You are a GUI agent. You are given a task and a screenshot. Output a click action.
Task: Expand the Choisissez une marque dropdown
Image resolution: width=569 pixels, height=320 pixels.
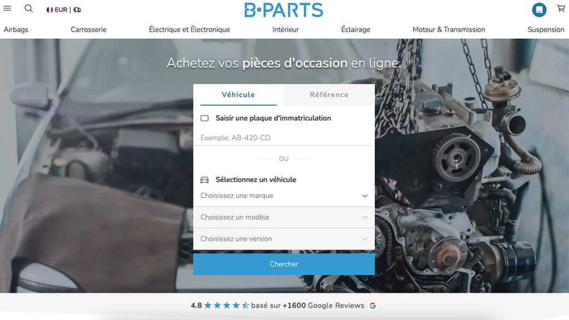click(283, 196)
